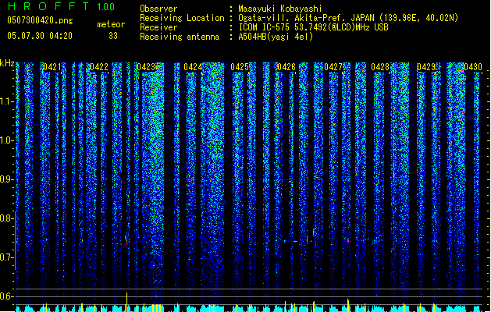This screenshot has height=312, width=491.
Task: Click the 'Receiver' field label
Action: click(x=158, y=27)
